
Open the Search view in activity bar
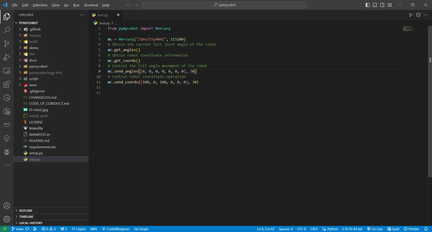pyautogui.click(x=7, y=30)
